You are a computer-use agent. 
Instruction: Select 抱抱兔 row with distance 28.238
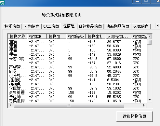(x=77, y=84)
